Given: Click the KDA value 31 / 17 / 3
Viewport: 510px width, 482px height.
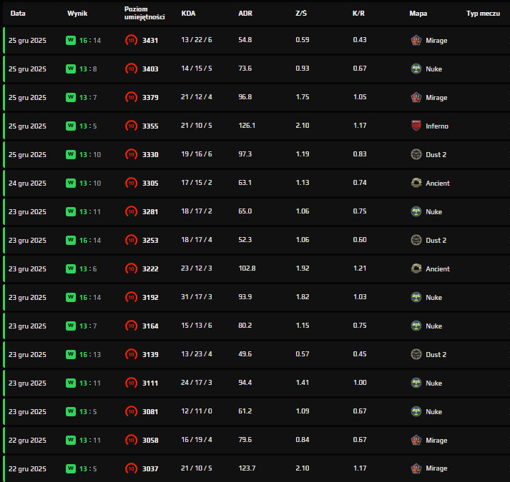Looking at the screenshot, I should 197,297.
